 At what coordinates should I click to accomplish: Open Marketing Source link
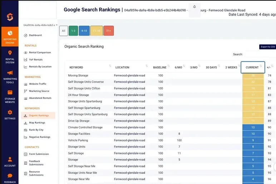[x=39, y=91]
